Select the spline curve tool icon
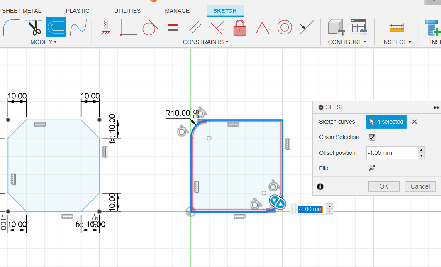441x267 pixels. [78, 27]
